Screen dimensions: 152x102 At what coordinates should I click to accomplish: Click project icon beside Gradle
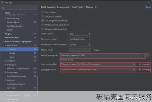point(35,53)
